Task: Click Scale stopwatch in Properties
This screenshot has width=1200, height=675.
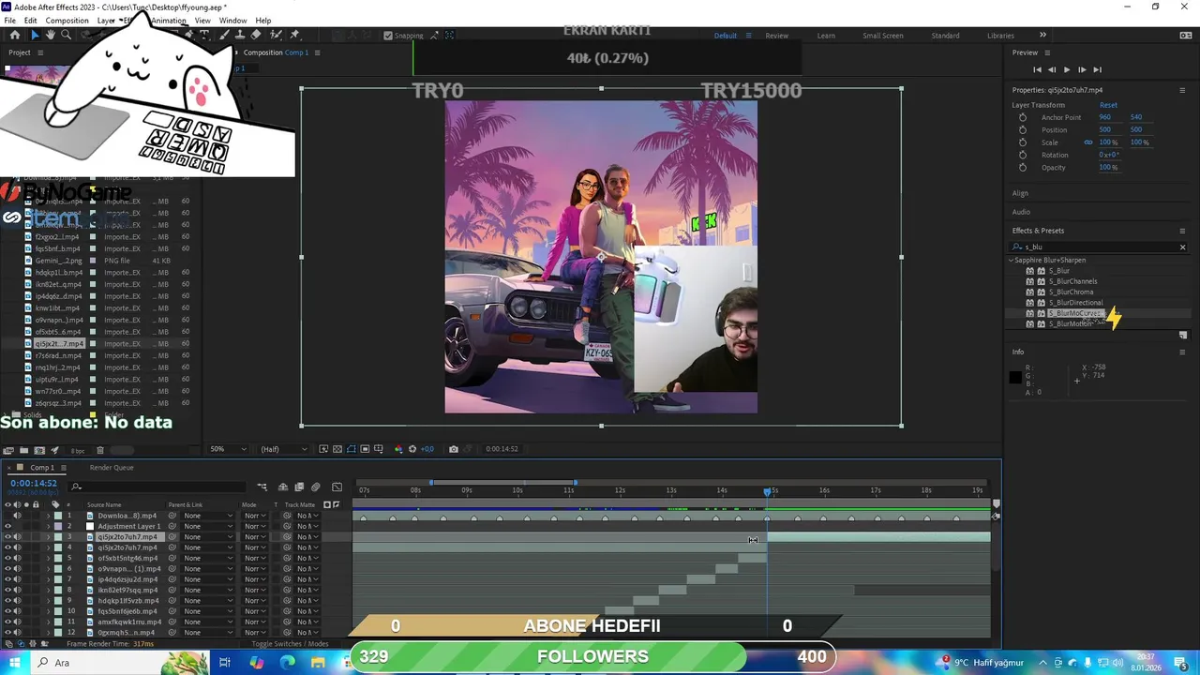Action: [x=1023, y=142]
